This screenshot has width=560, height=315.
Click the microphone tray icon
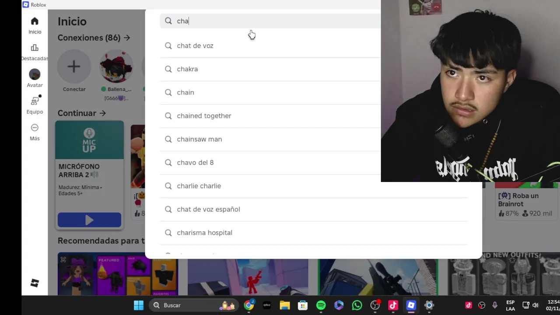point(495,305)
